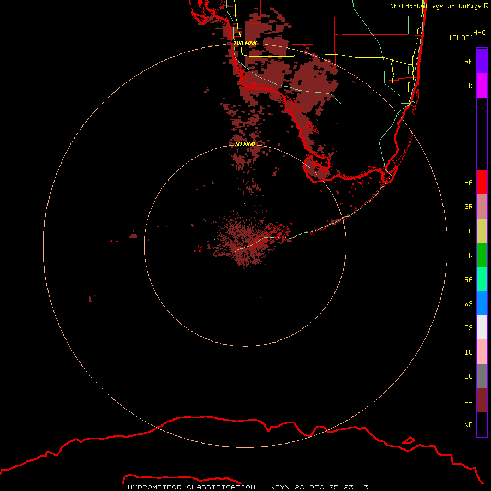Click the BI legend label
This screenshot has height=491, width=491.
coord(468,400)
